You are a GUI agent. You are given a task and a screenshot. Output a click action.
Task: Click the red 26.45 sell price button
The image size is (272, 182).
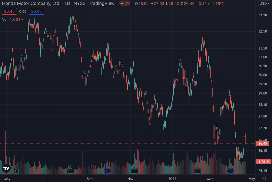(9, 11)
